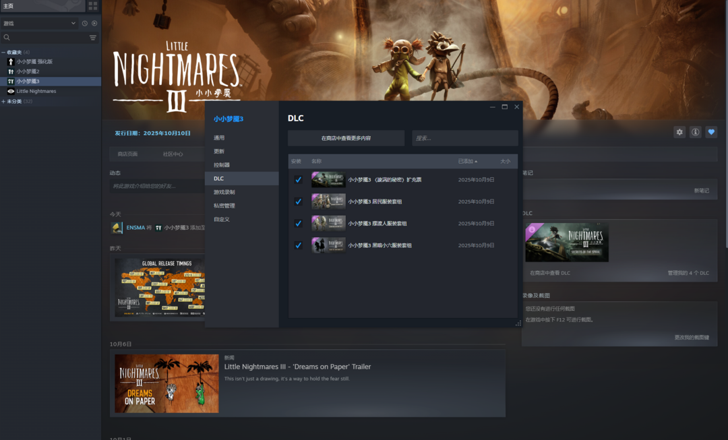Select 控制器 in the properties sidebar
Image resolution: width=728 pixels, height=440 pixels.
click(222, 165)
